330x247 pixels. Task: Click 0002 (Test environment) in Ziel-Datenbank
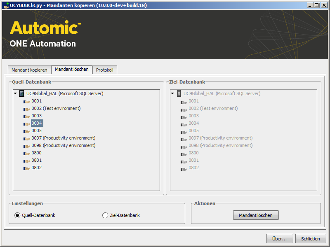213,108
